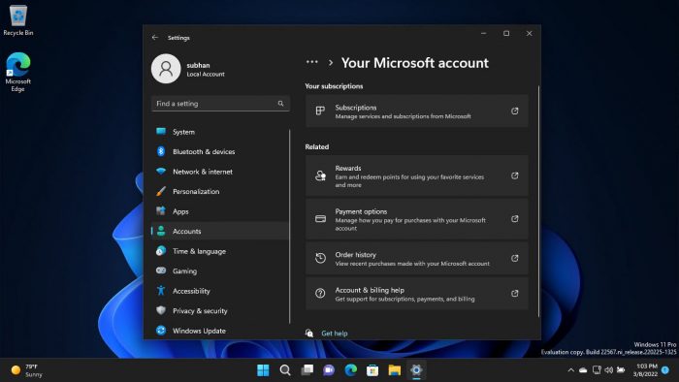Open the Rewards card
679x382 pixels.
tap(416, 176)
